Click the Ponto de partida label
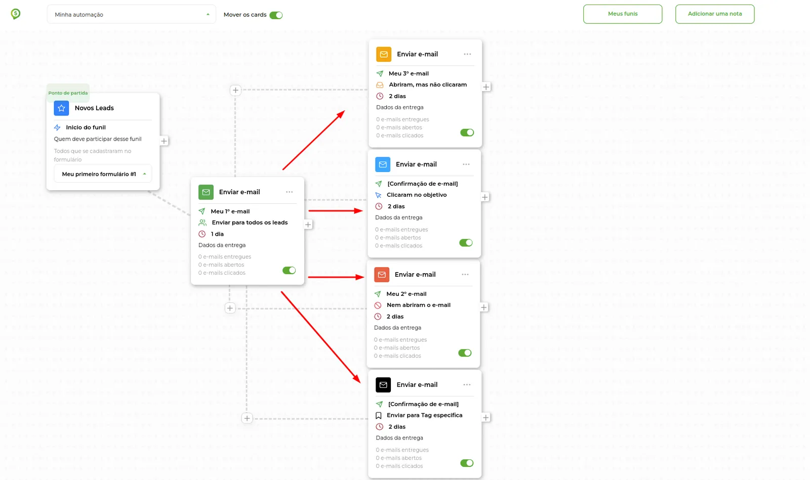 [x=68, y=93]
